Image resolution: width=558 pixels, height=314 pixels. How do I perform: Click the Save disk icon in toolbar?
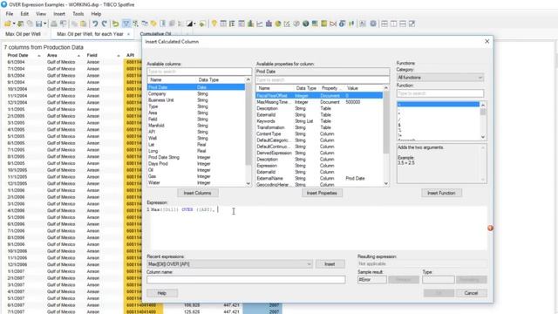click(x=38, y=24)
